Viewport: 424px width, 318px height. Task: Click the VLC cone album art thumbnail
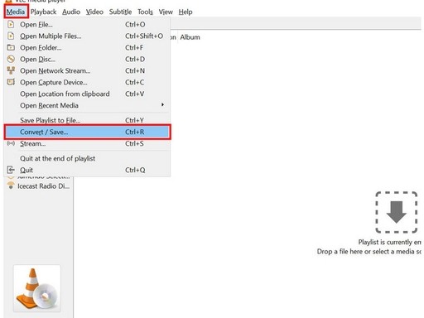coord(37,288)
